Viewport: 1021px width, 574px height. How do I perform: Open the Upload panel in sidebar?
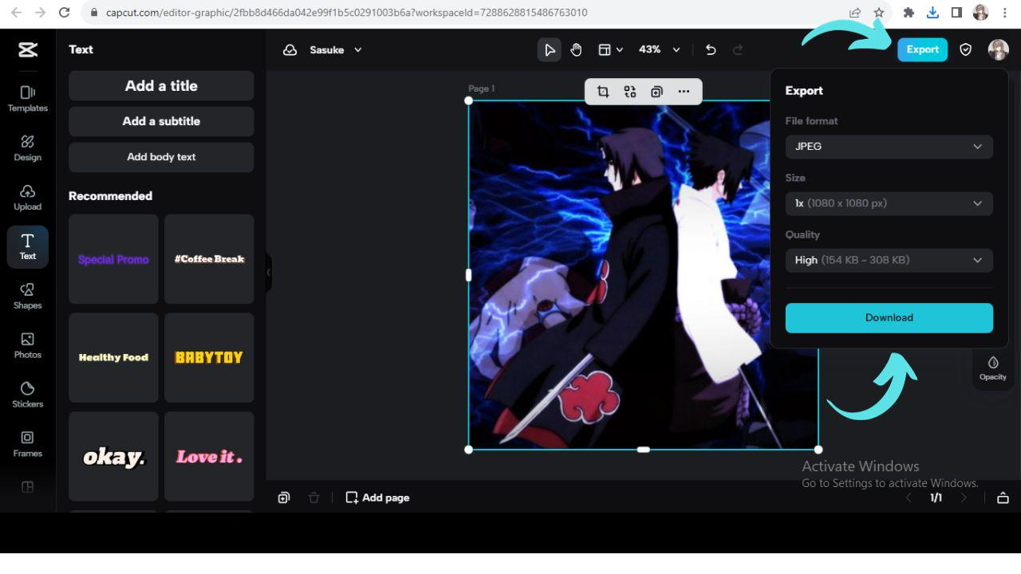pyautogui.click(x=28, y=198)
